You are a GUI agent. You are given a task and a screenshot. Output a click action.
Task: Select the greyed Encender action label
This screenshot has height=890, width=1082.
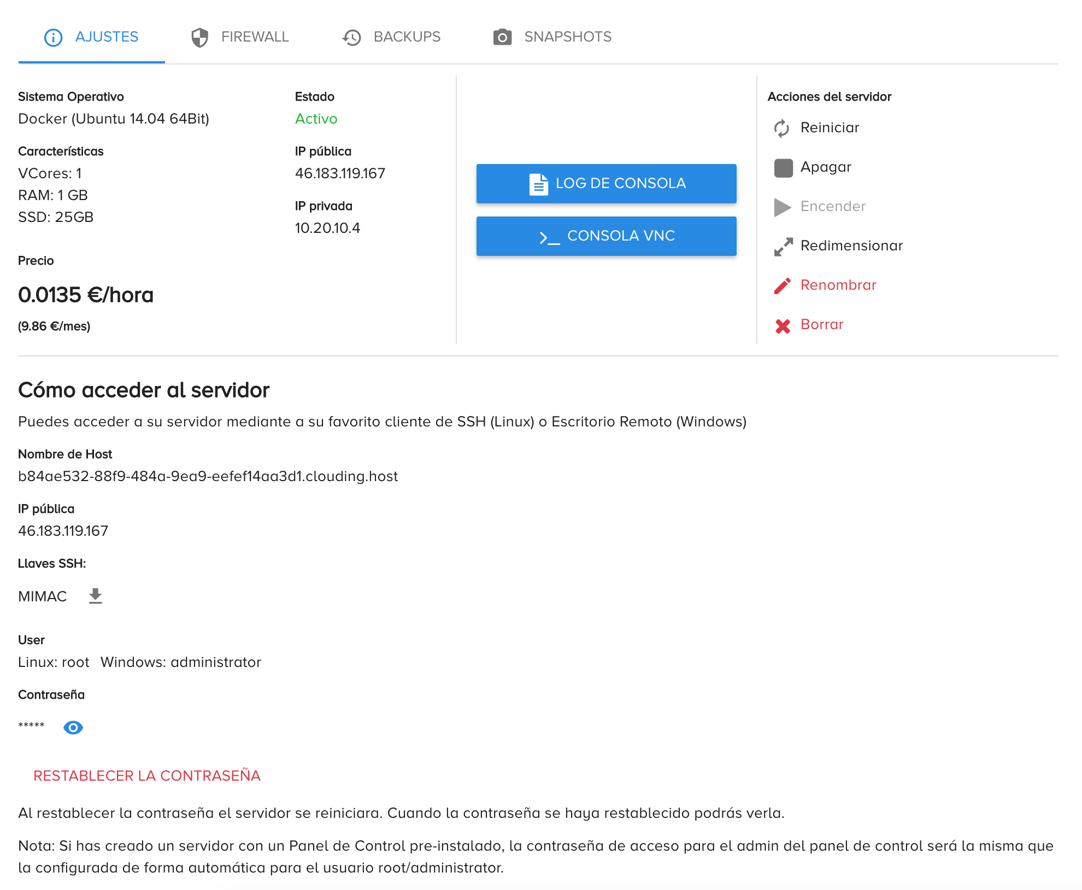tap(833, 207)
